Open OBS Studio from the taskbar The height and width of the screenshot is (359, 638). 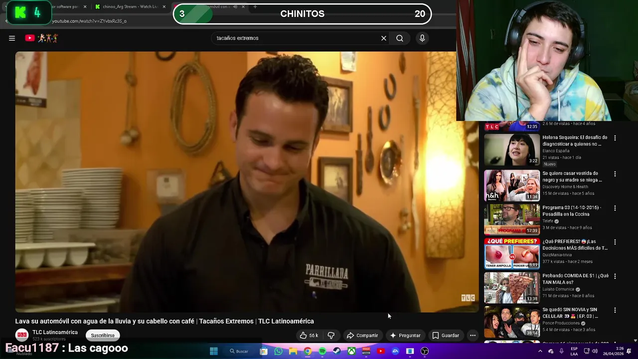[425, 351]
